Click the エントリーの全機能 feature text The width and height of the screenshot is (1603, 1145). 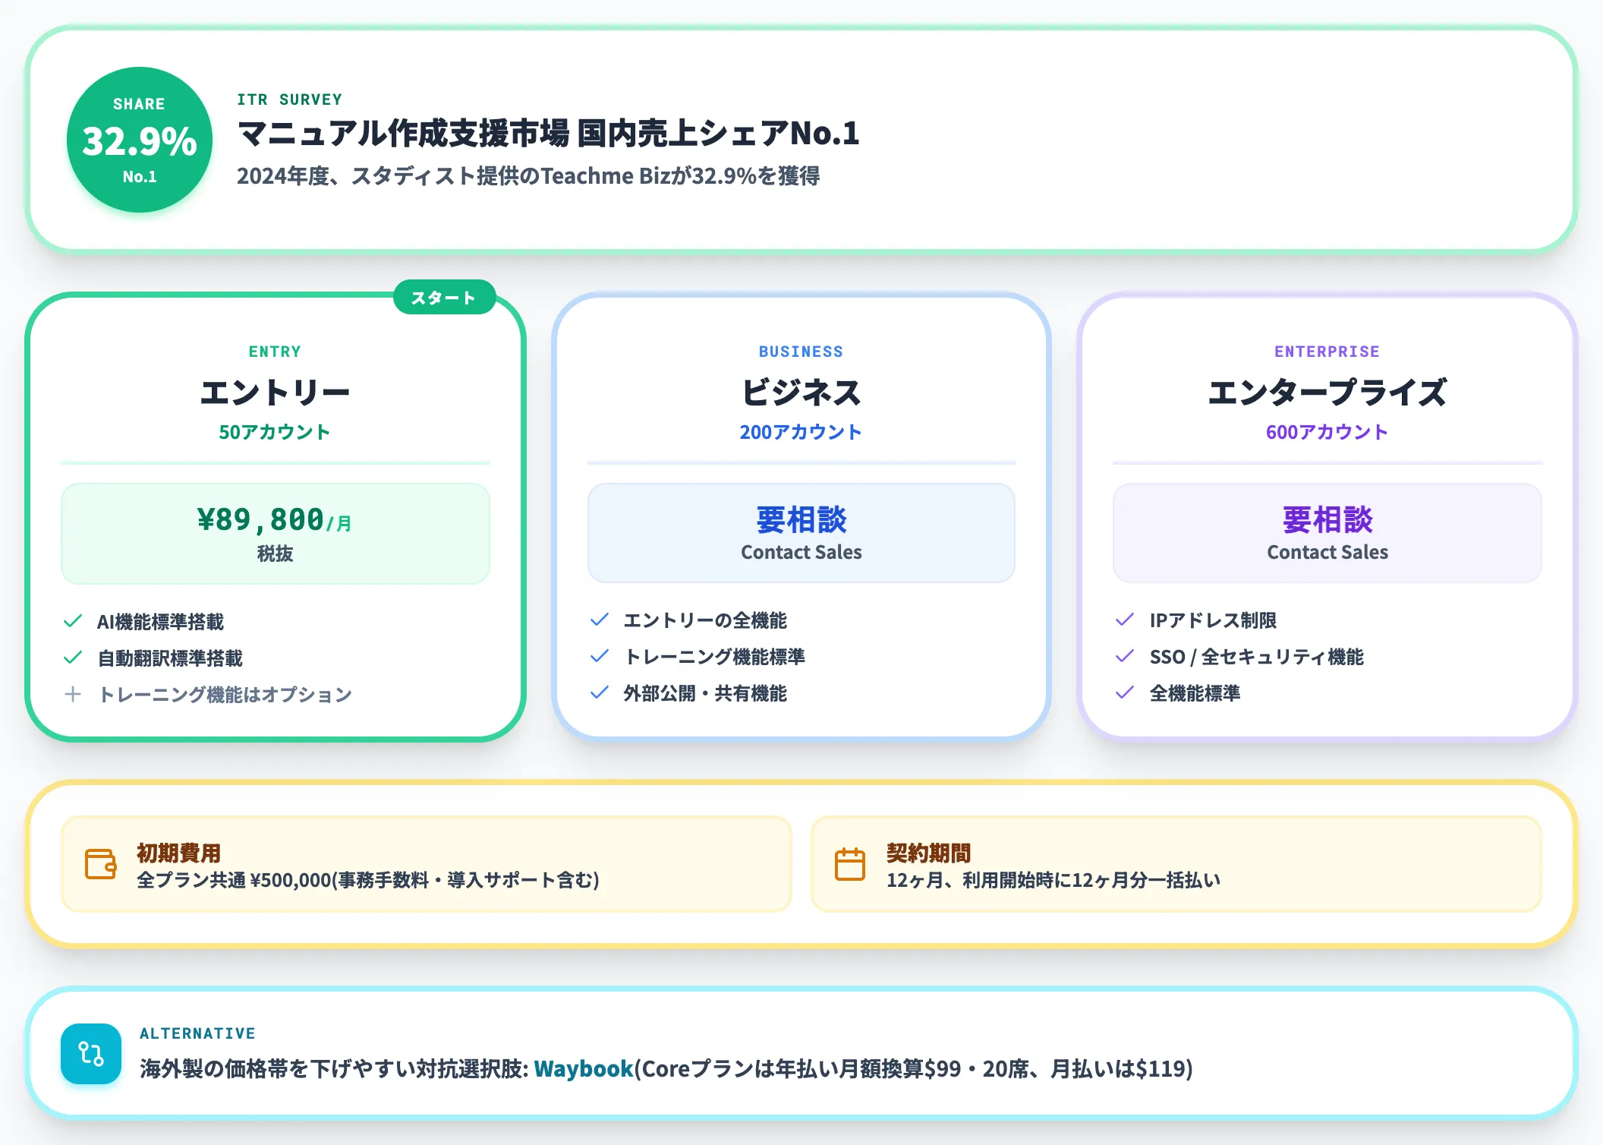pyautogui.click(x=705, y=620)
